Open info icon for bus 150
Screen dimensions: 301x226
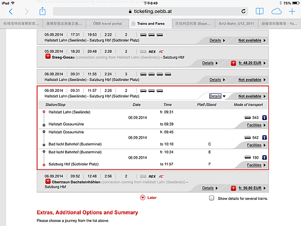264,158
